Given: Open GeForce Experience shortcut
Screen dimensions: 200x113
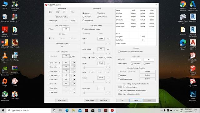Looking at the screenshot, I should 5,71.
